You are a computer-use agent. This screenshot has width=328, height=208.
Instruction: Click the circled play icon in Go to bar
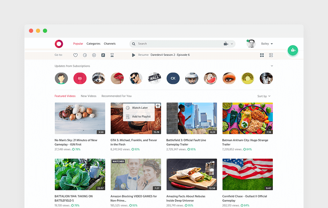pyautogui.click(x=94, y=55)
